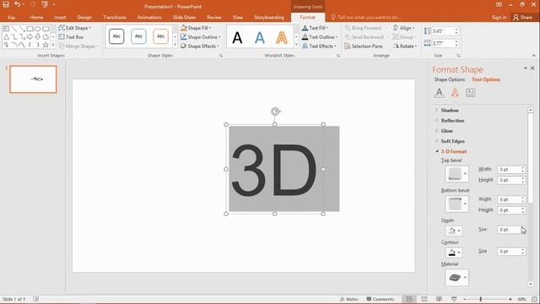Click Sign in link
The height and width of the screenshot is (304, 540).
[x=499, y=17]
